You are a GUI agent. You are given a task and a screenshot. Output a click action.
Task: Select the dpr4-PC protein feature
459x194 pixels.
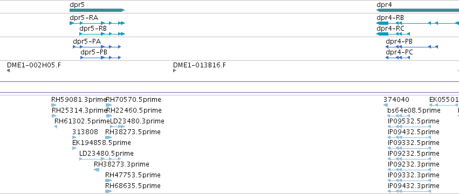click(398, 58)
